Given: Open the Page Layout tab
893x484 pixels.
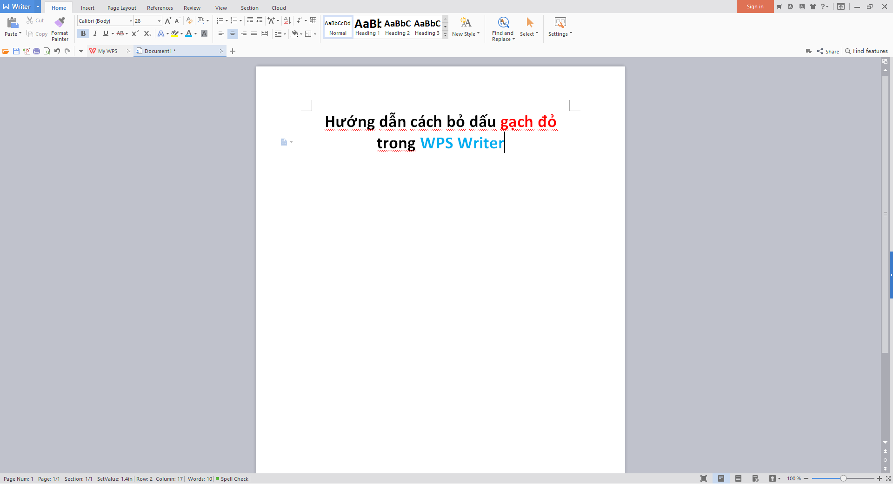Looking at the screenshot, I should click(x=122, y=8).
